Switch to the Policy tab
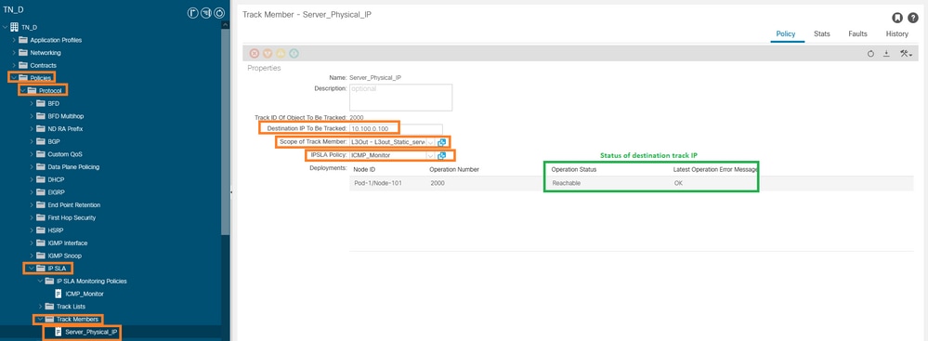The image size is (928, 341). point(786,34)
